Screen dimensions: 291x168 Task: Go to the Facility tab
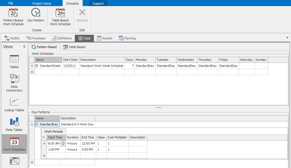12,38
